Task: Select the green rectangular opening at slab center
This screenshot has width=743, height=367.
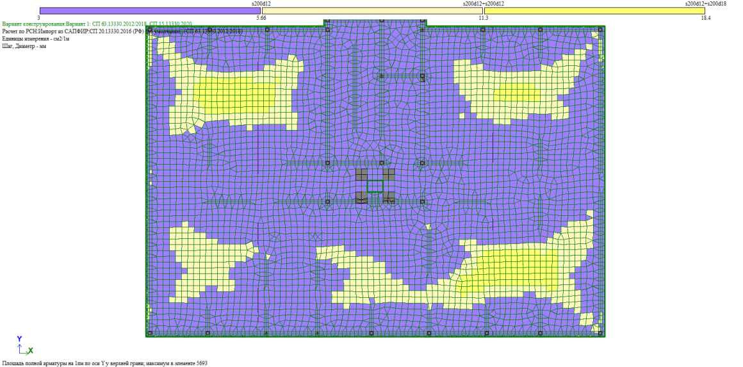Action: click(375, 186)
